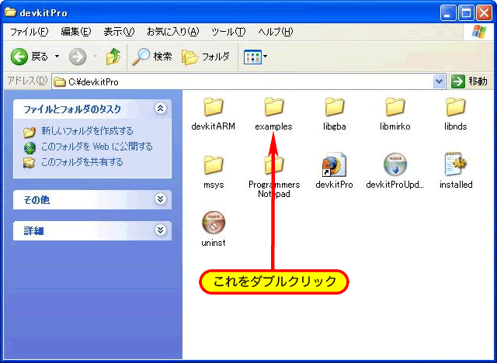Collapse the ファイルとフォルダのタスク panel
This screenshot has width=497, height=363.
tap(161, 109)
